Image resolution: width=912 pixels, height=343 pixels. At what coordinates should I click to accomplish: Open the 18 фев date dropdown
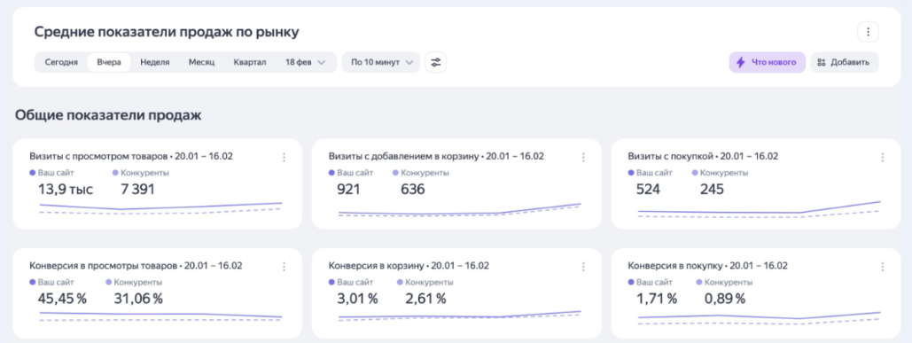pyautogui.click(x=306, y=62)
